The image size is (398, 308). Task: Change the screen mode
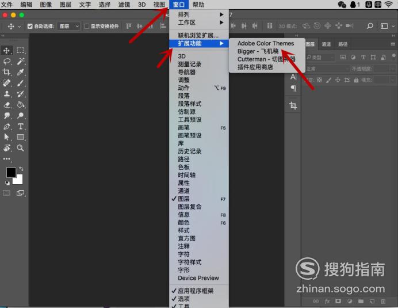20,193
